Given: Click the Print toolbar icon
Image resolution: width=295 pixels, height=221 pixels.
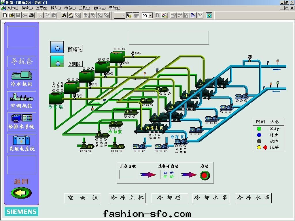Looking at the screenshot, I should pyautogui.click(x=31, y=15).
